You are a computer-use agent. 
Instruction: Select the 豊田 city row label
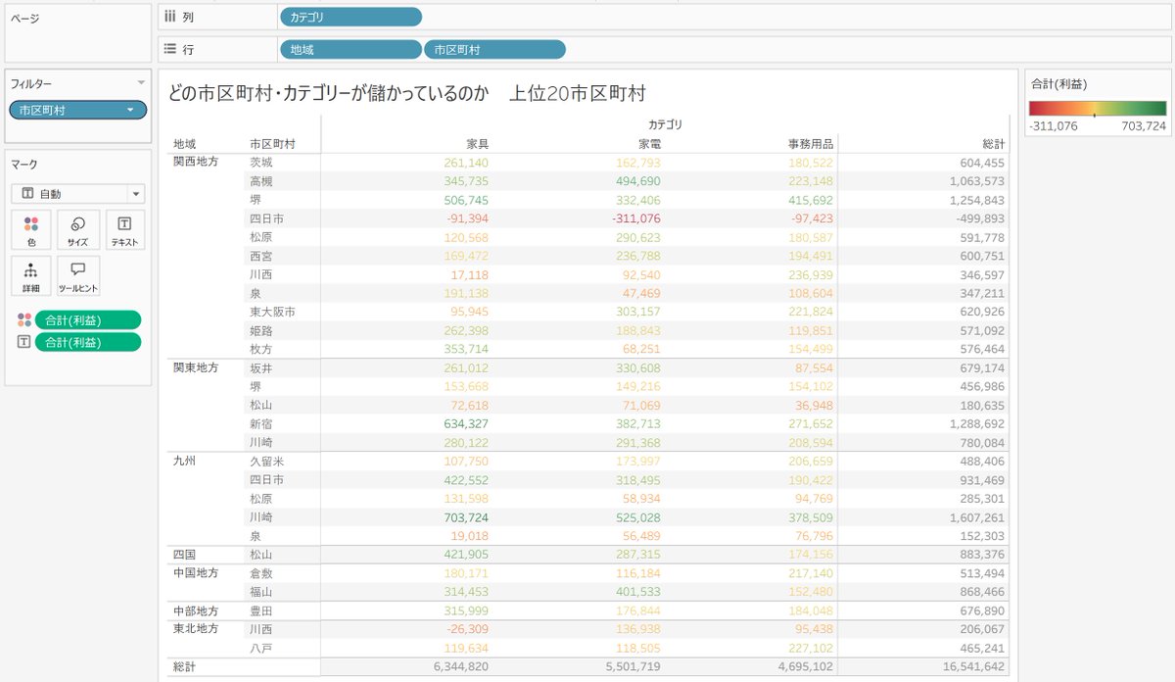click(x=261, y=610)
